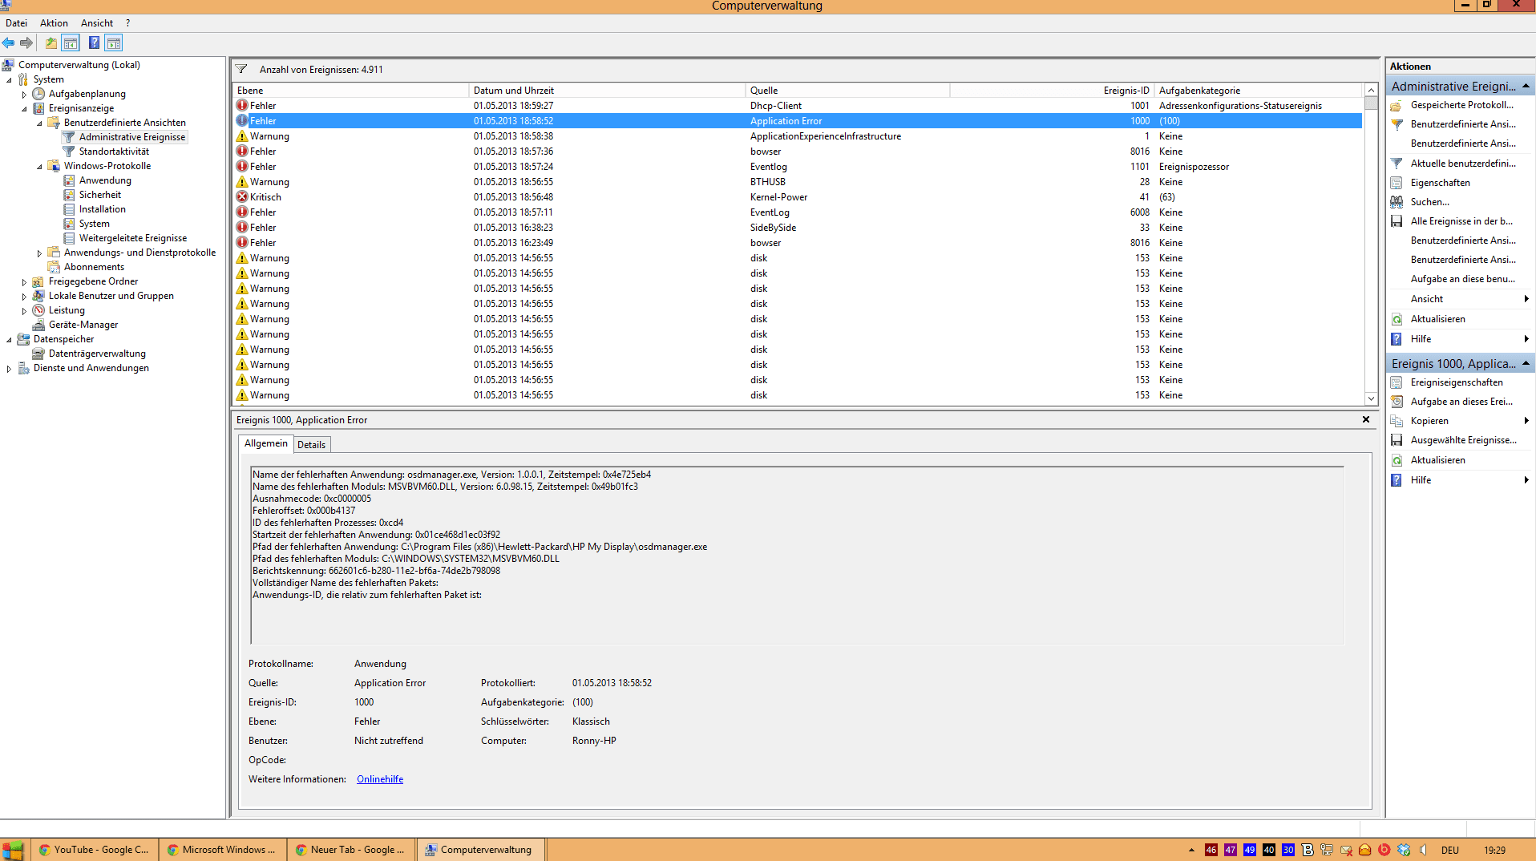This screenshot has height=861, width=1536.
Task: Select Datenträgerverwaltung in the tree
Action: pyautogui.click(x=97, y=354)
